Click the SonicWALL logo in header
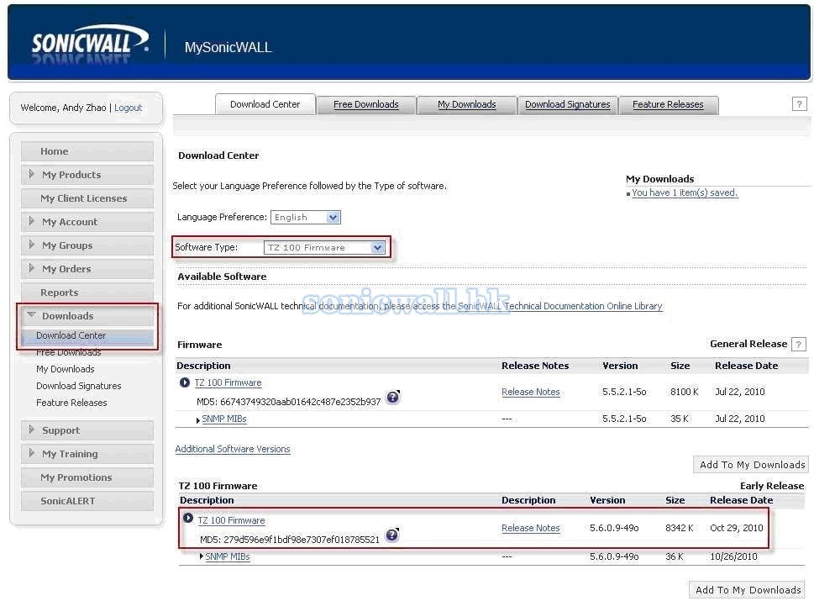The width and height of the screenshot is (814, 601). tap(91, 45)
